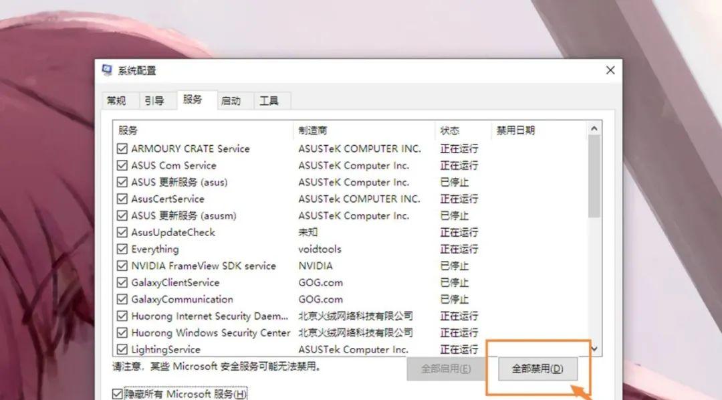Image resolution: width=722 pixels, height=400 pixels.
Task: Select the AsusCertService row name
Action: coord(168,199)
